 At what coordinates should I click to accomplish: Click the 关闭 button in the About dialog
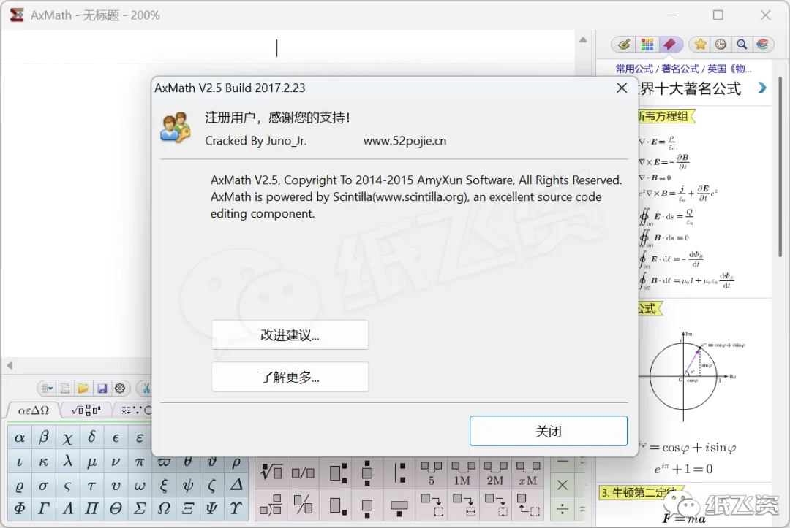point(548,431)
